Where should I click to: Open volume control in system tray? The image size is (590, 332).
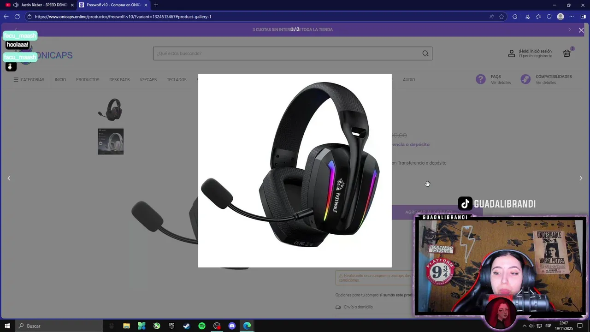(x=531, y=326)
